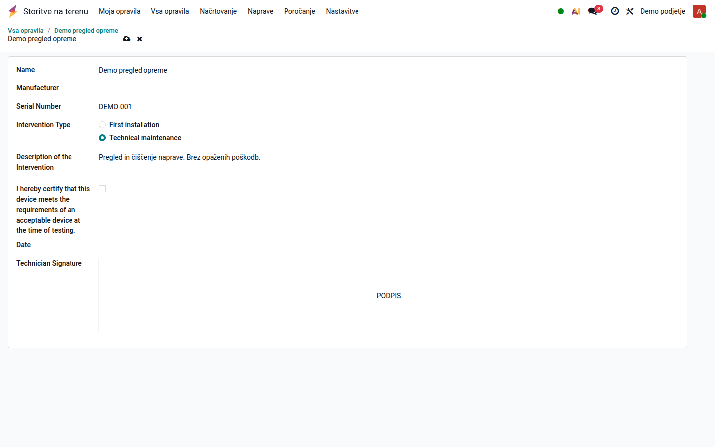
Task: Open the Moja opravila menu
Action: tap(120, 11)
